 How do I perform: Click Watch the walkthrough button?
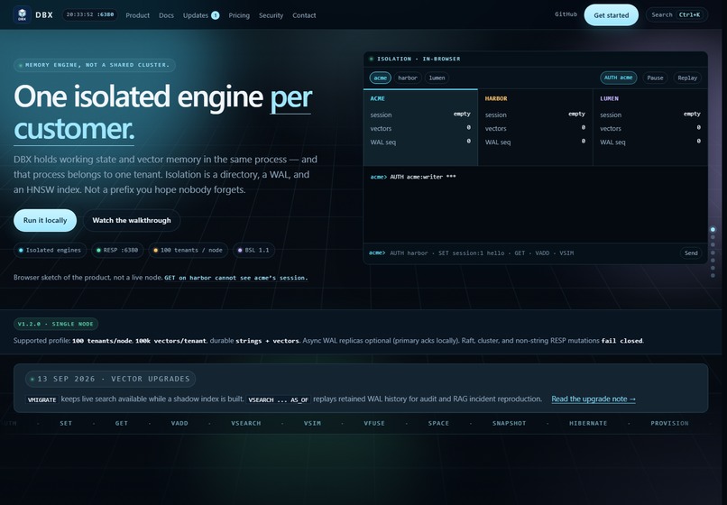(x=132, y=220)
